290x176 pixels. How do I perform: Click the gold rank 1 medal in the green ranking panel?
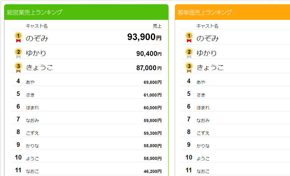[x=18, y=37]
